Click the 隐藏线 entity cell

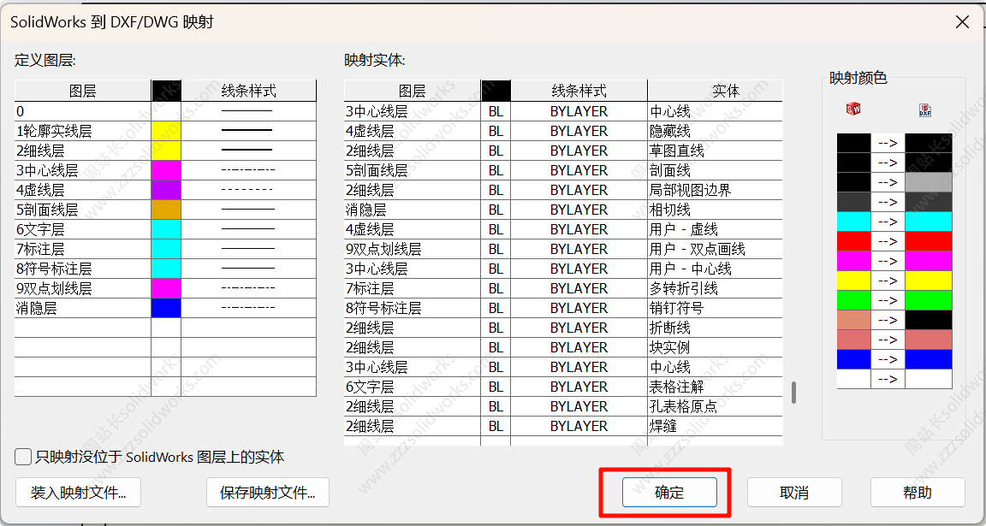point(715,132)
